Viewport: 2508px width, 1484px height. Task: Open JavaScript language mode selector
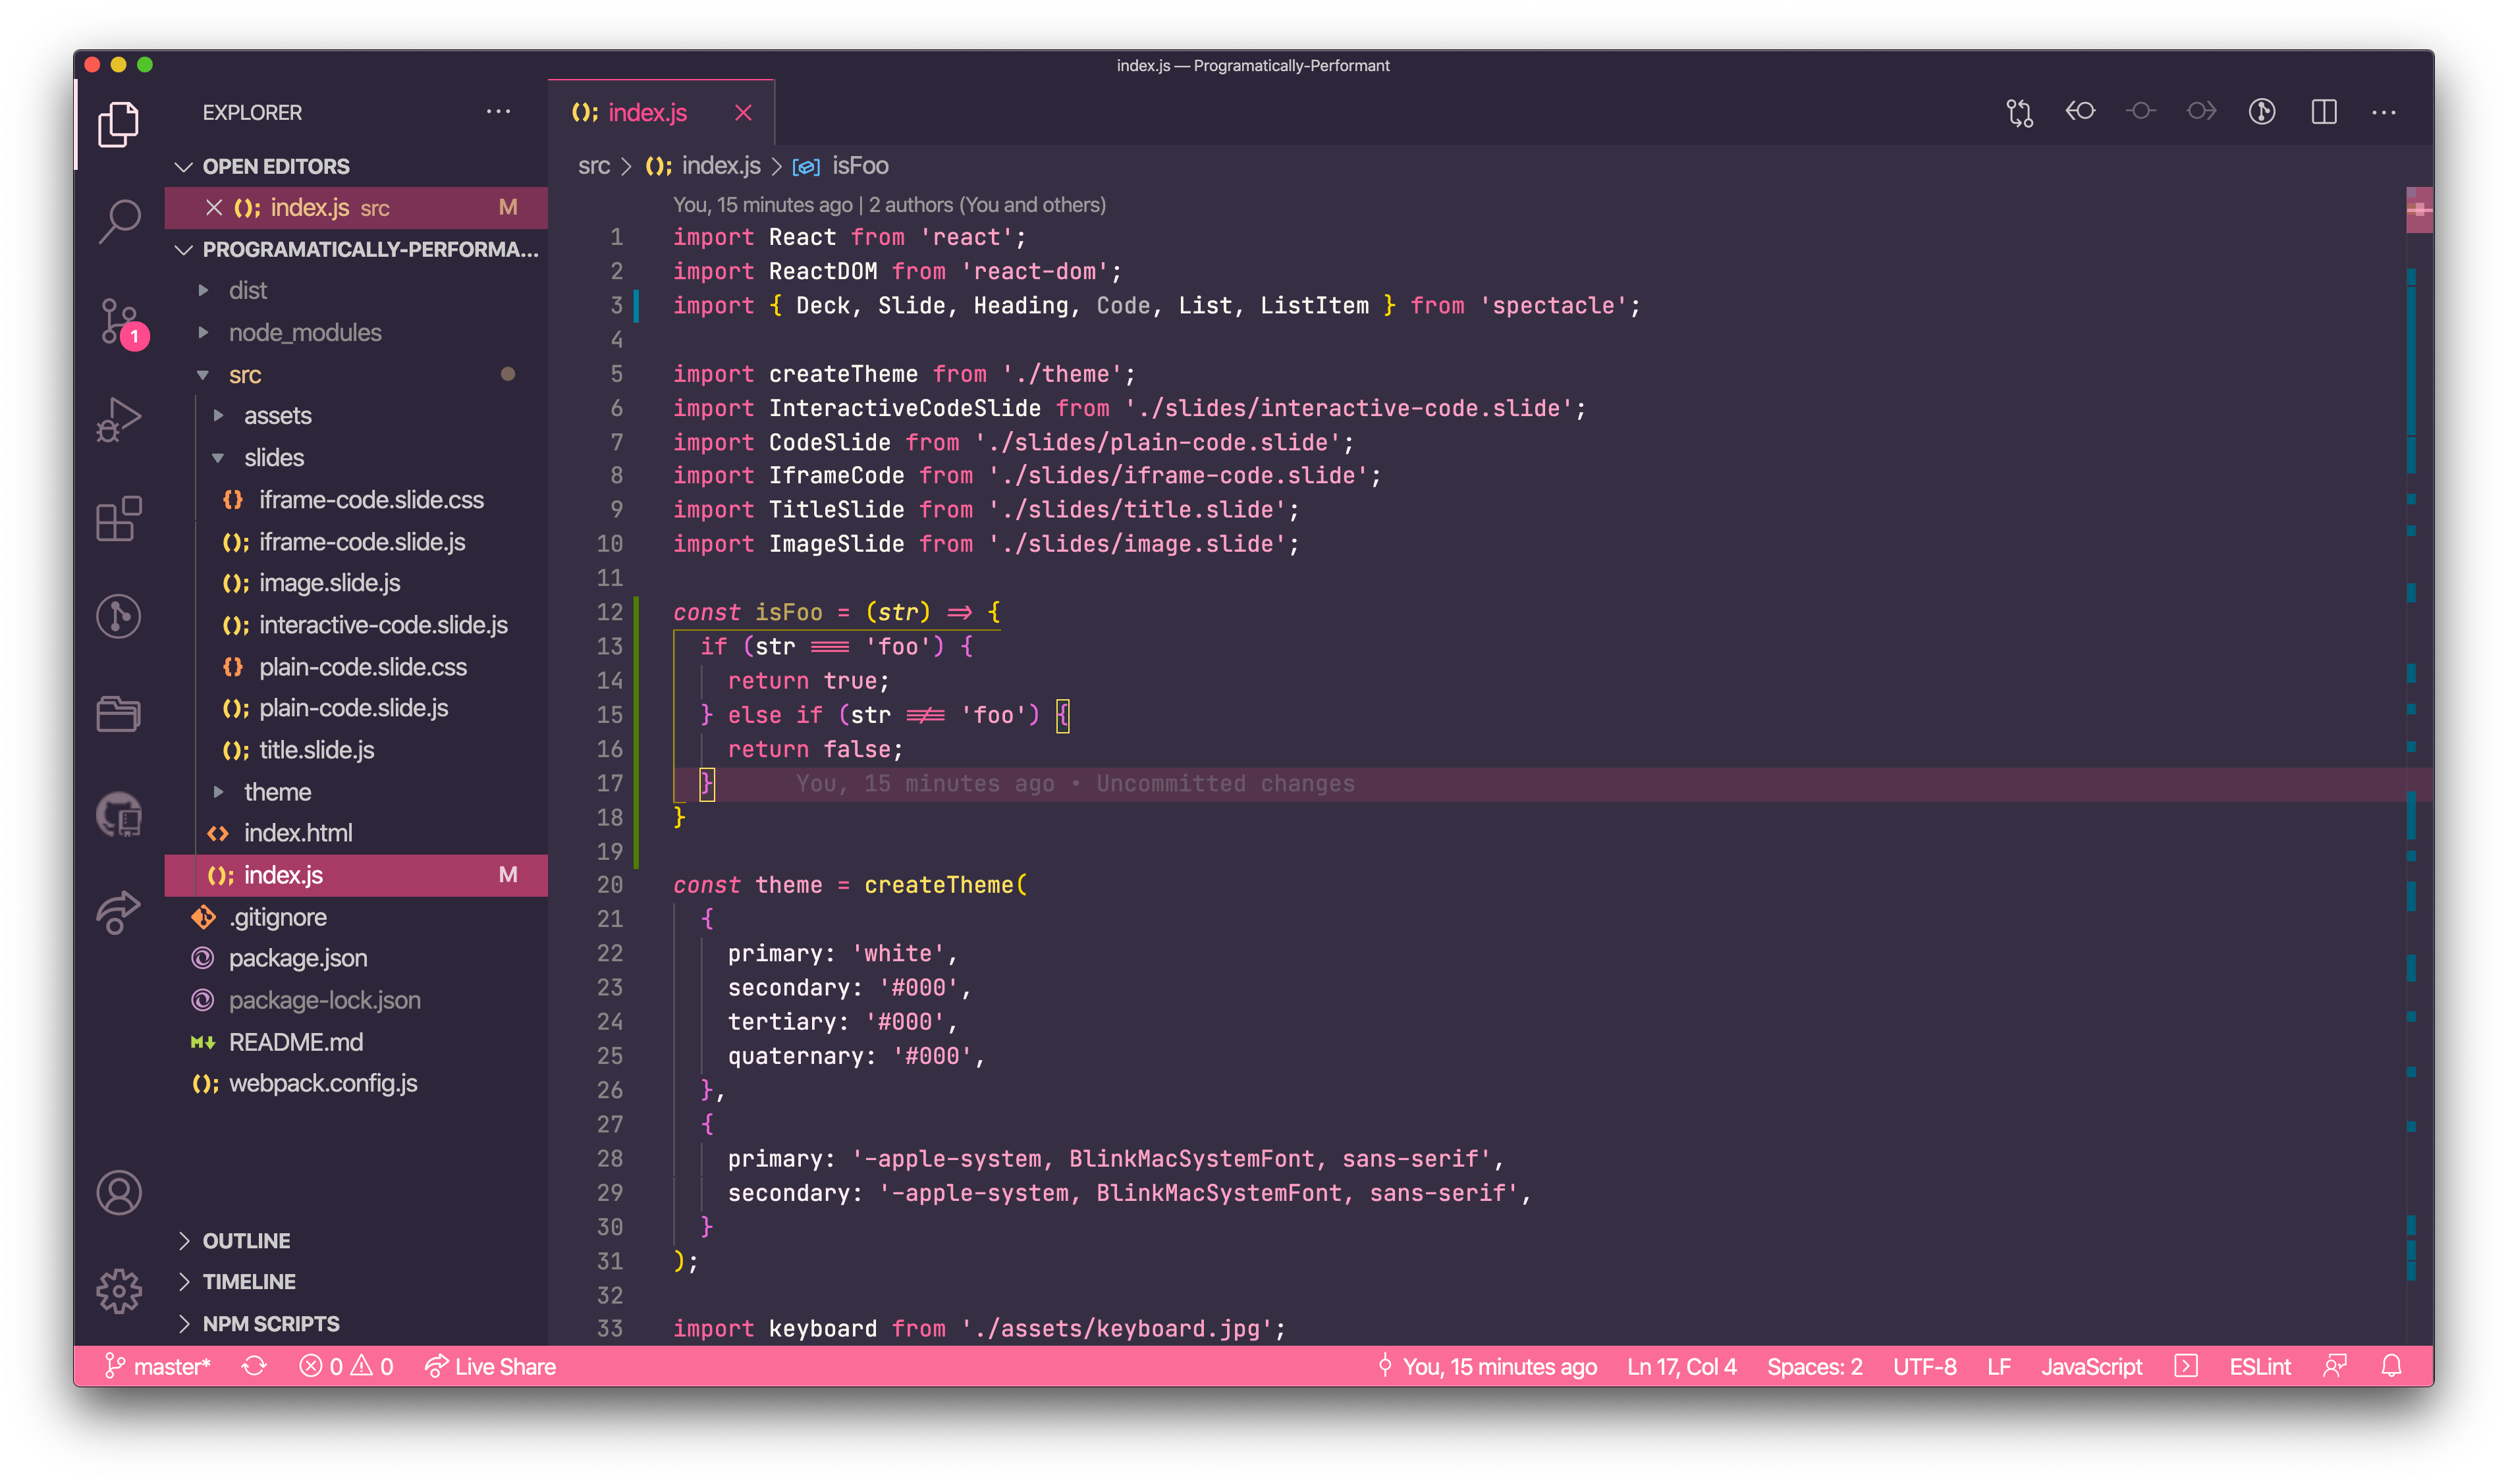pyautogui.click(x=2091, y=1366)
